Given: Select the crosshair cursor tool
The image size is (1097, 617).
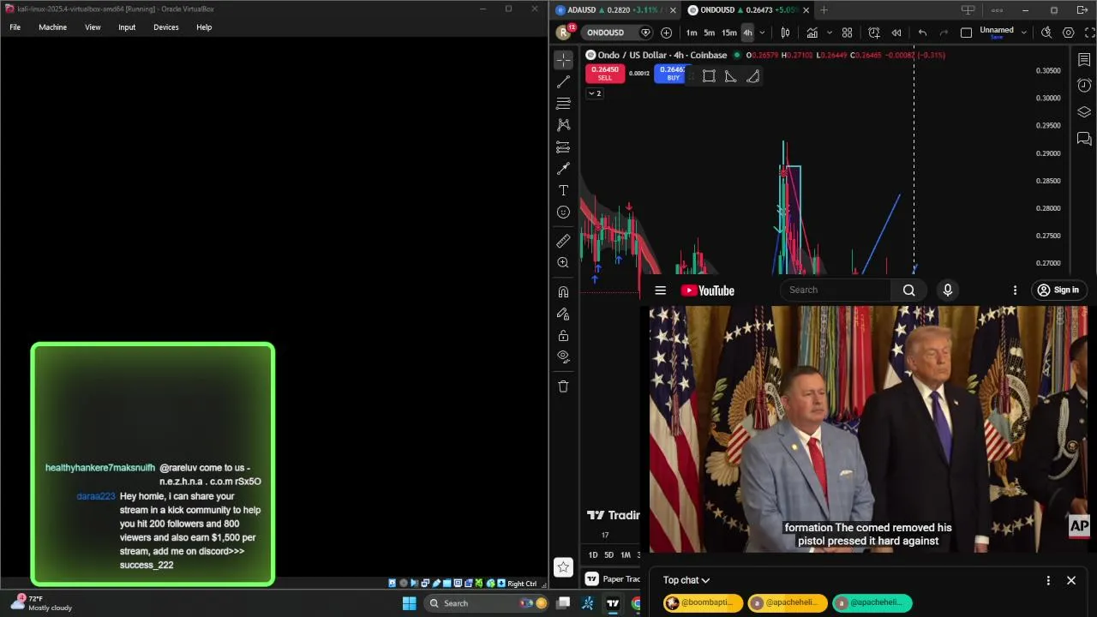Looking at the screenshot, I should [563, 60].
